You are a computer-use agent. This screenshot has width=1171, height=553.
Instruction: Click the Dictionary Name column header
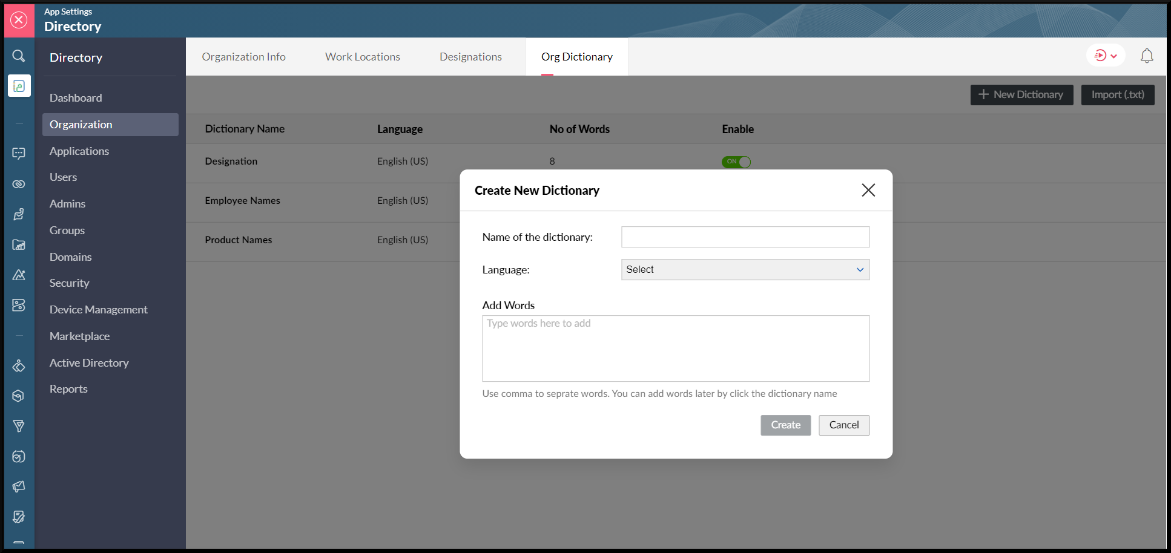point(245,129)
